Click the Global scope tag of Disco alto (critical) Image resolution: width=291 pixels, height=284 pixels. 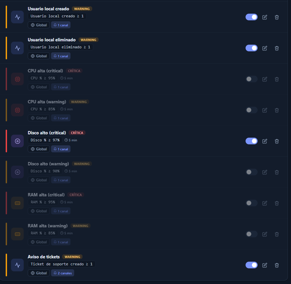click(x=39, y=149)
